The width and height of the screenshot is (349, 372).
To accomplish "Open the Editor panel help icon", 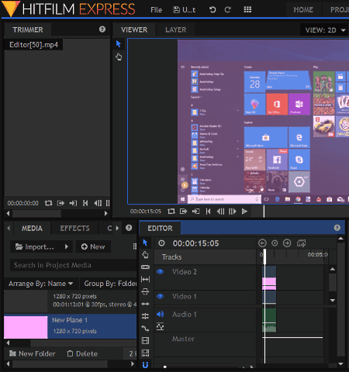I will pyautogui.click(x=337, y=228).
